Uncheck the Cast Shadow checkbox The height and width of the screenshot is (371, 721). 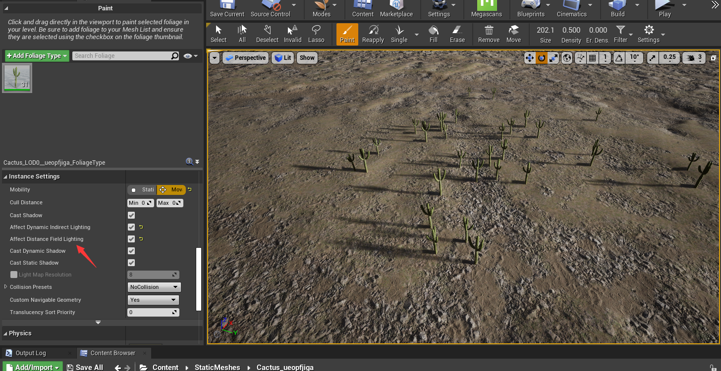(131, 215)
